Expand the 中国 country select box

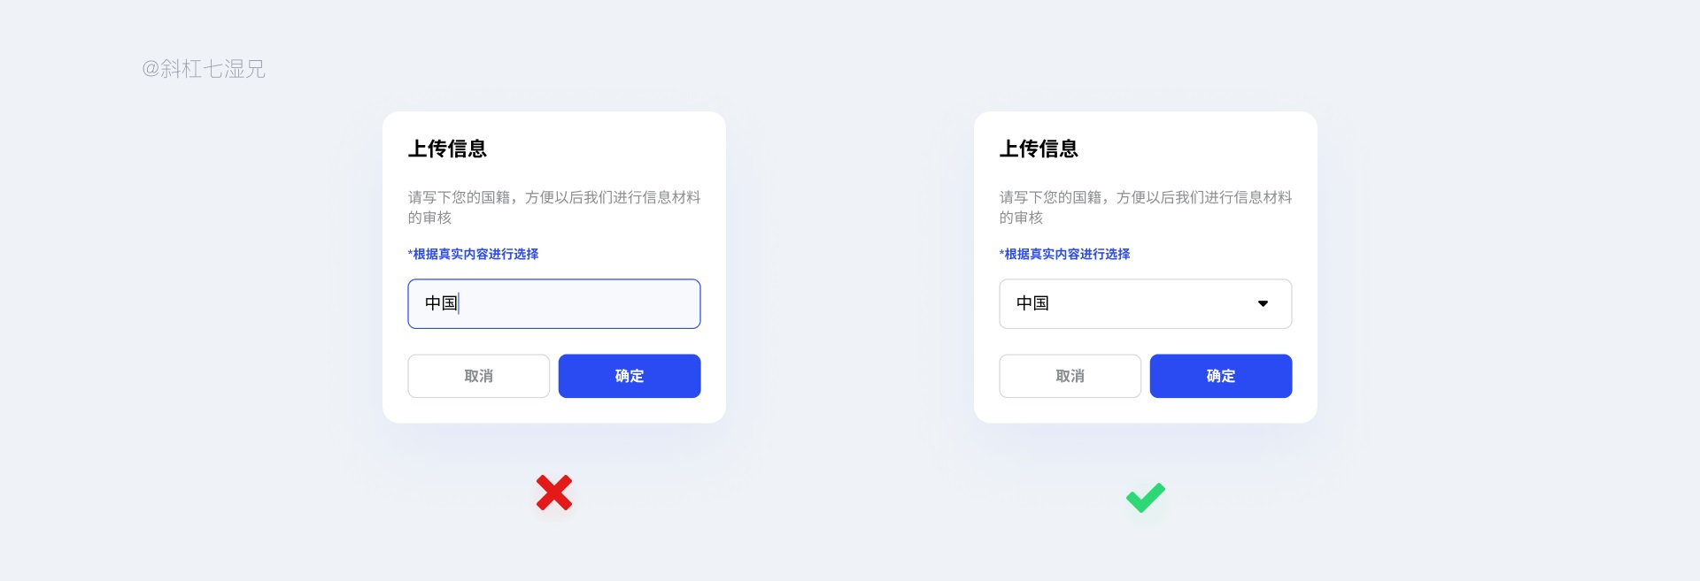pyautogui.click(x=1145, y=303)
